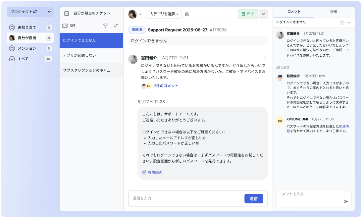362x218 pixels.
Task: Switch to the 詳細 tab
Action: tap(333, 11)
